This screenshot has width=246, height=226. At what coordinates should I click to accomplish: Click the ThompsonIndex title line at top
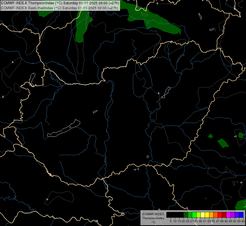tap(60, 3)
